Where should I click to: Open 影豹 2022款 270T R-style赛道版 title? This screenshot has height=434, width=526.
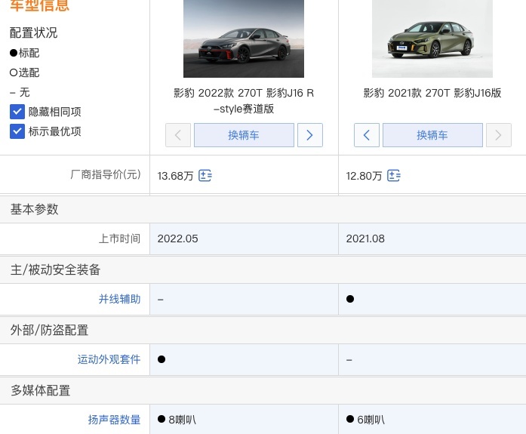(x=244, y=100)
